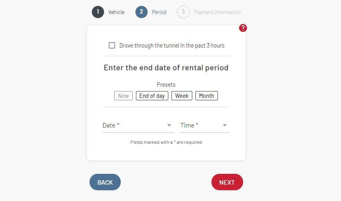The height and width of the screenshot is (201, 341).
Task: Click the red NEXT button
Action: [x=227, y=182]
